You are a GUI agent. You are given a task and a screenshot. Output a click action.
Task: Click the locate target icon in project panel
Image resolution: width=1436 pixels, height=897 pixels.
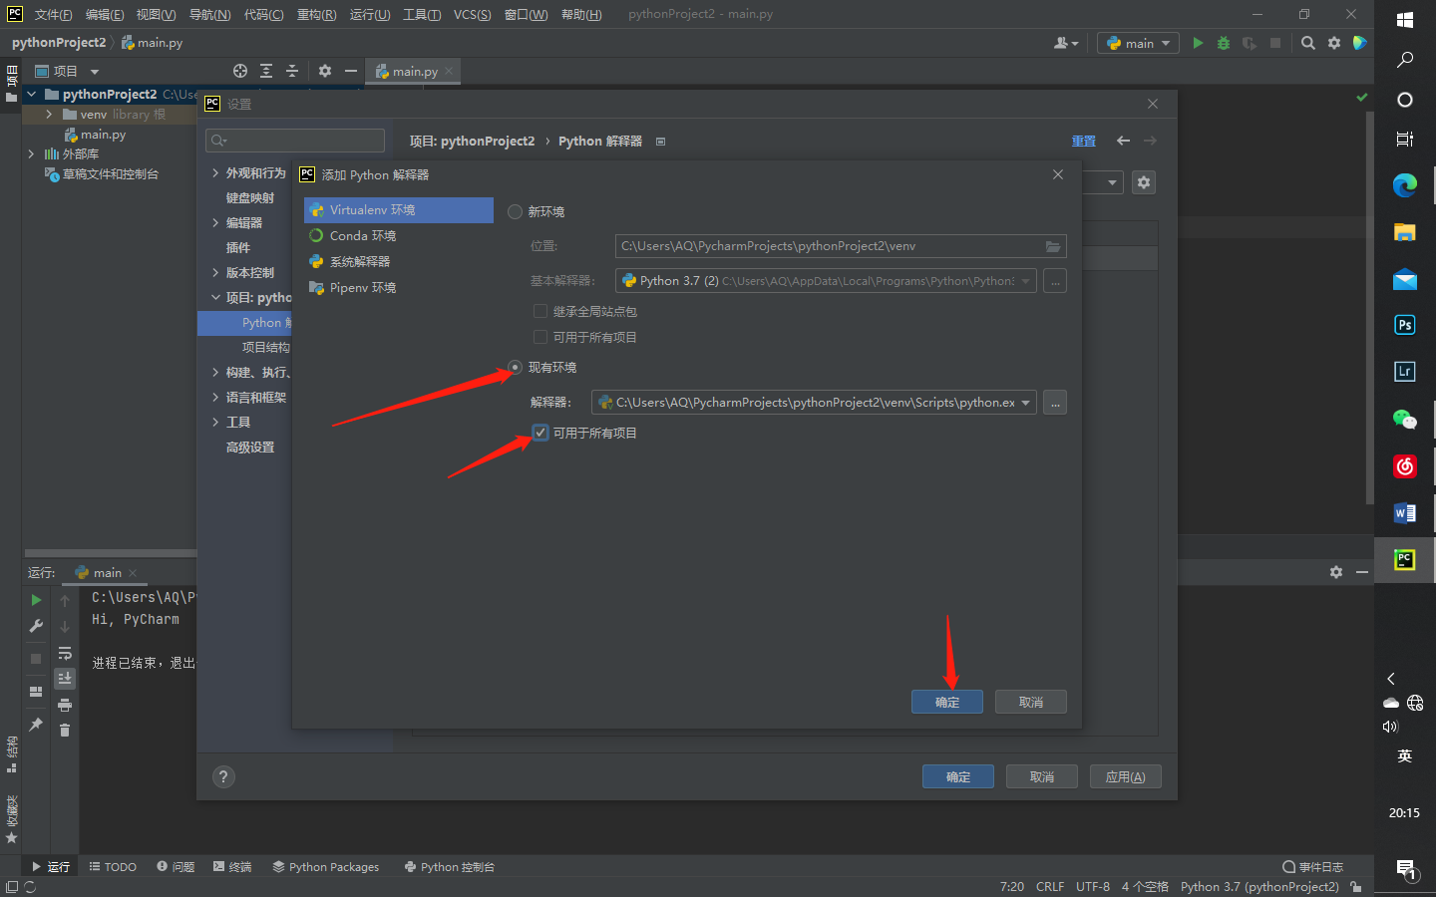pyautogui.click(x=240, y=71)
